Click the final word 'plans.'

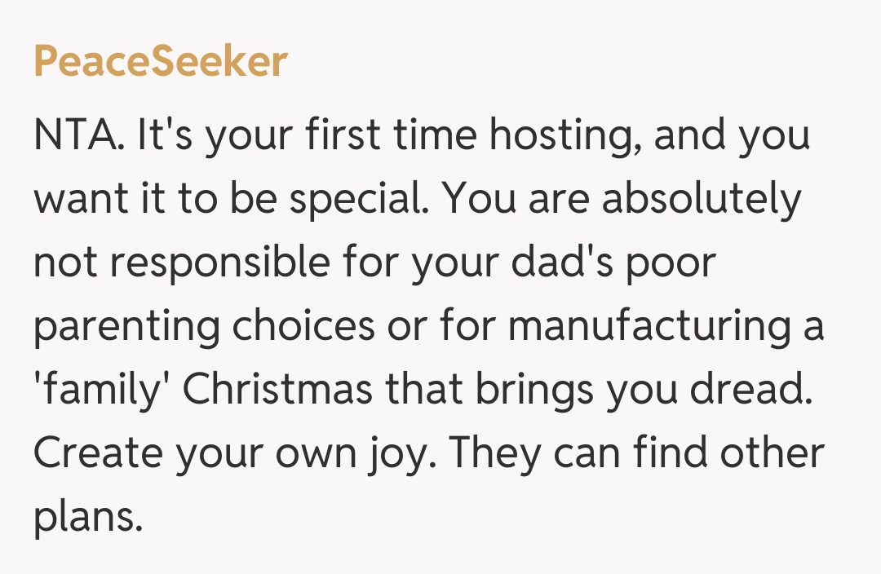[88, 518]
